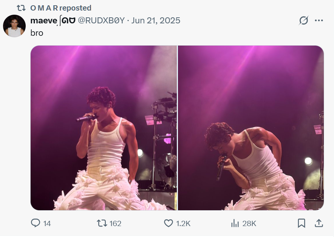Click the "bro" post text
This screenshot has width=334, height=237.
[x=37, y=33]
